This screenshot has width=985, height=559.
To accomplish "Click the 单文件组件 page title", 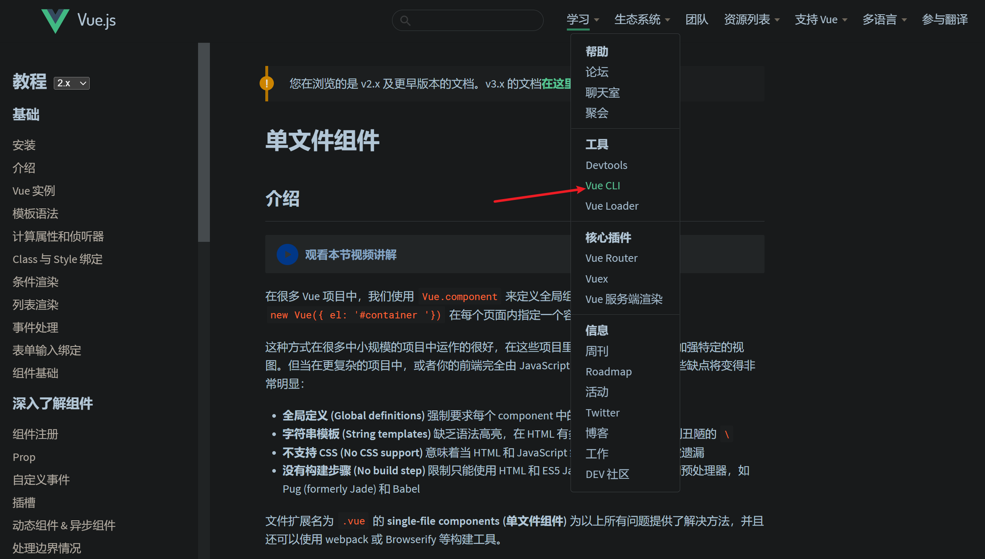I will 322,141.
